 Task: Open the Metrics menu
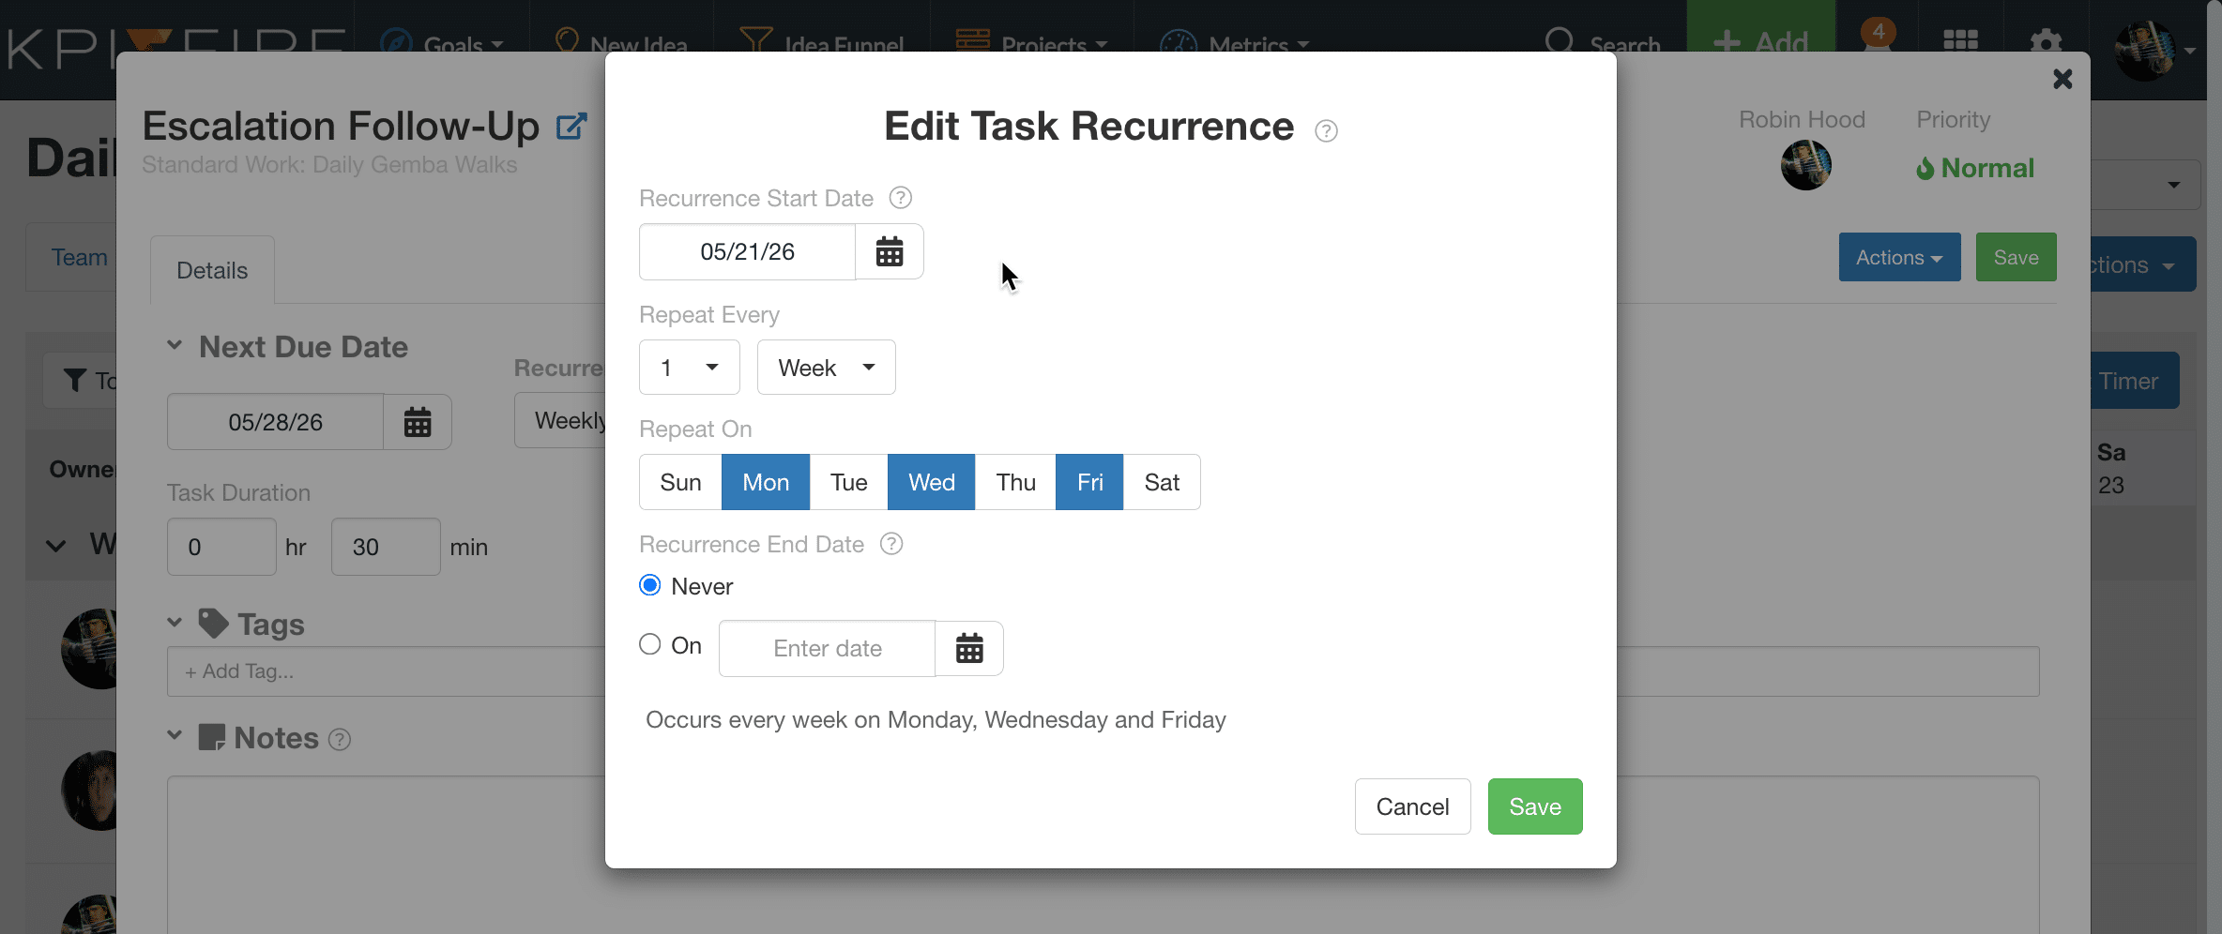click(1235, 44)
